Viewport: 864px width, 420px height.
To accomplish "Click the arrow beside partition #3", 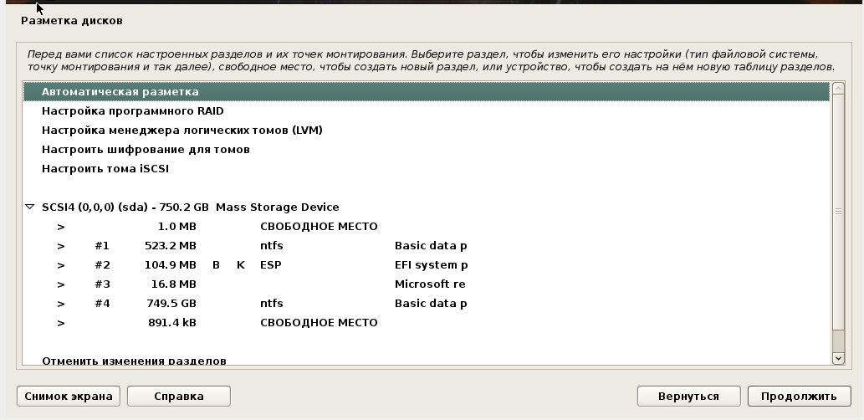I will 60,284.
